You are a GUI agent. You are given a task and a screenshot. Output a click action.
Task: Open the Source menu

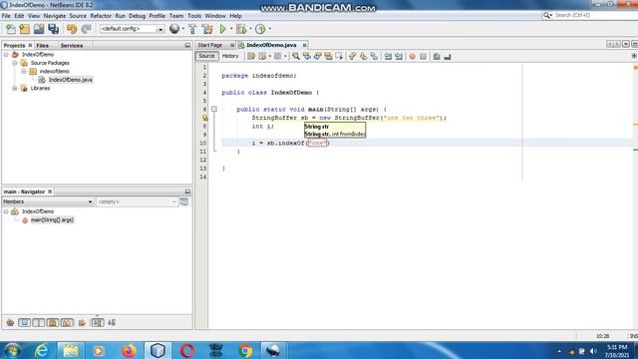78,16
